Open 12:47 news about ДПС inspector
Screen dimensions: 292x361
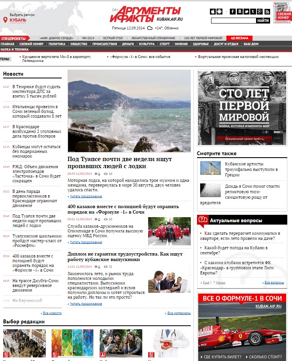tap(36, 91)
